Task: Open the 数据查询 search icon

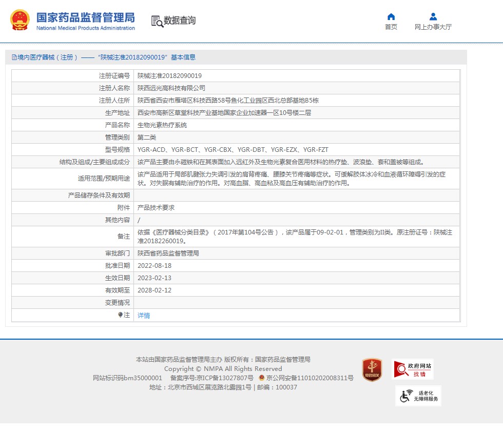Action: point(157,21)
